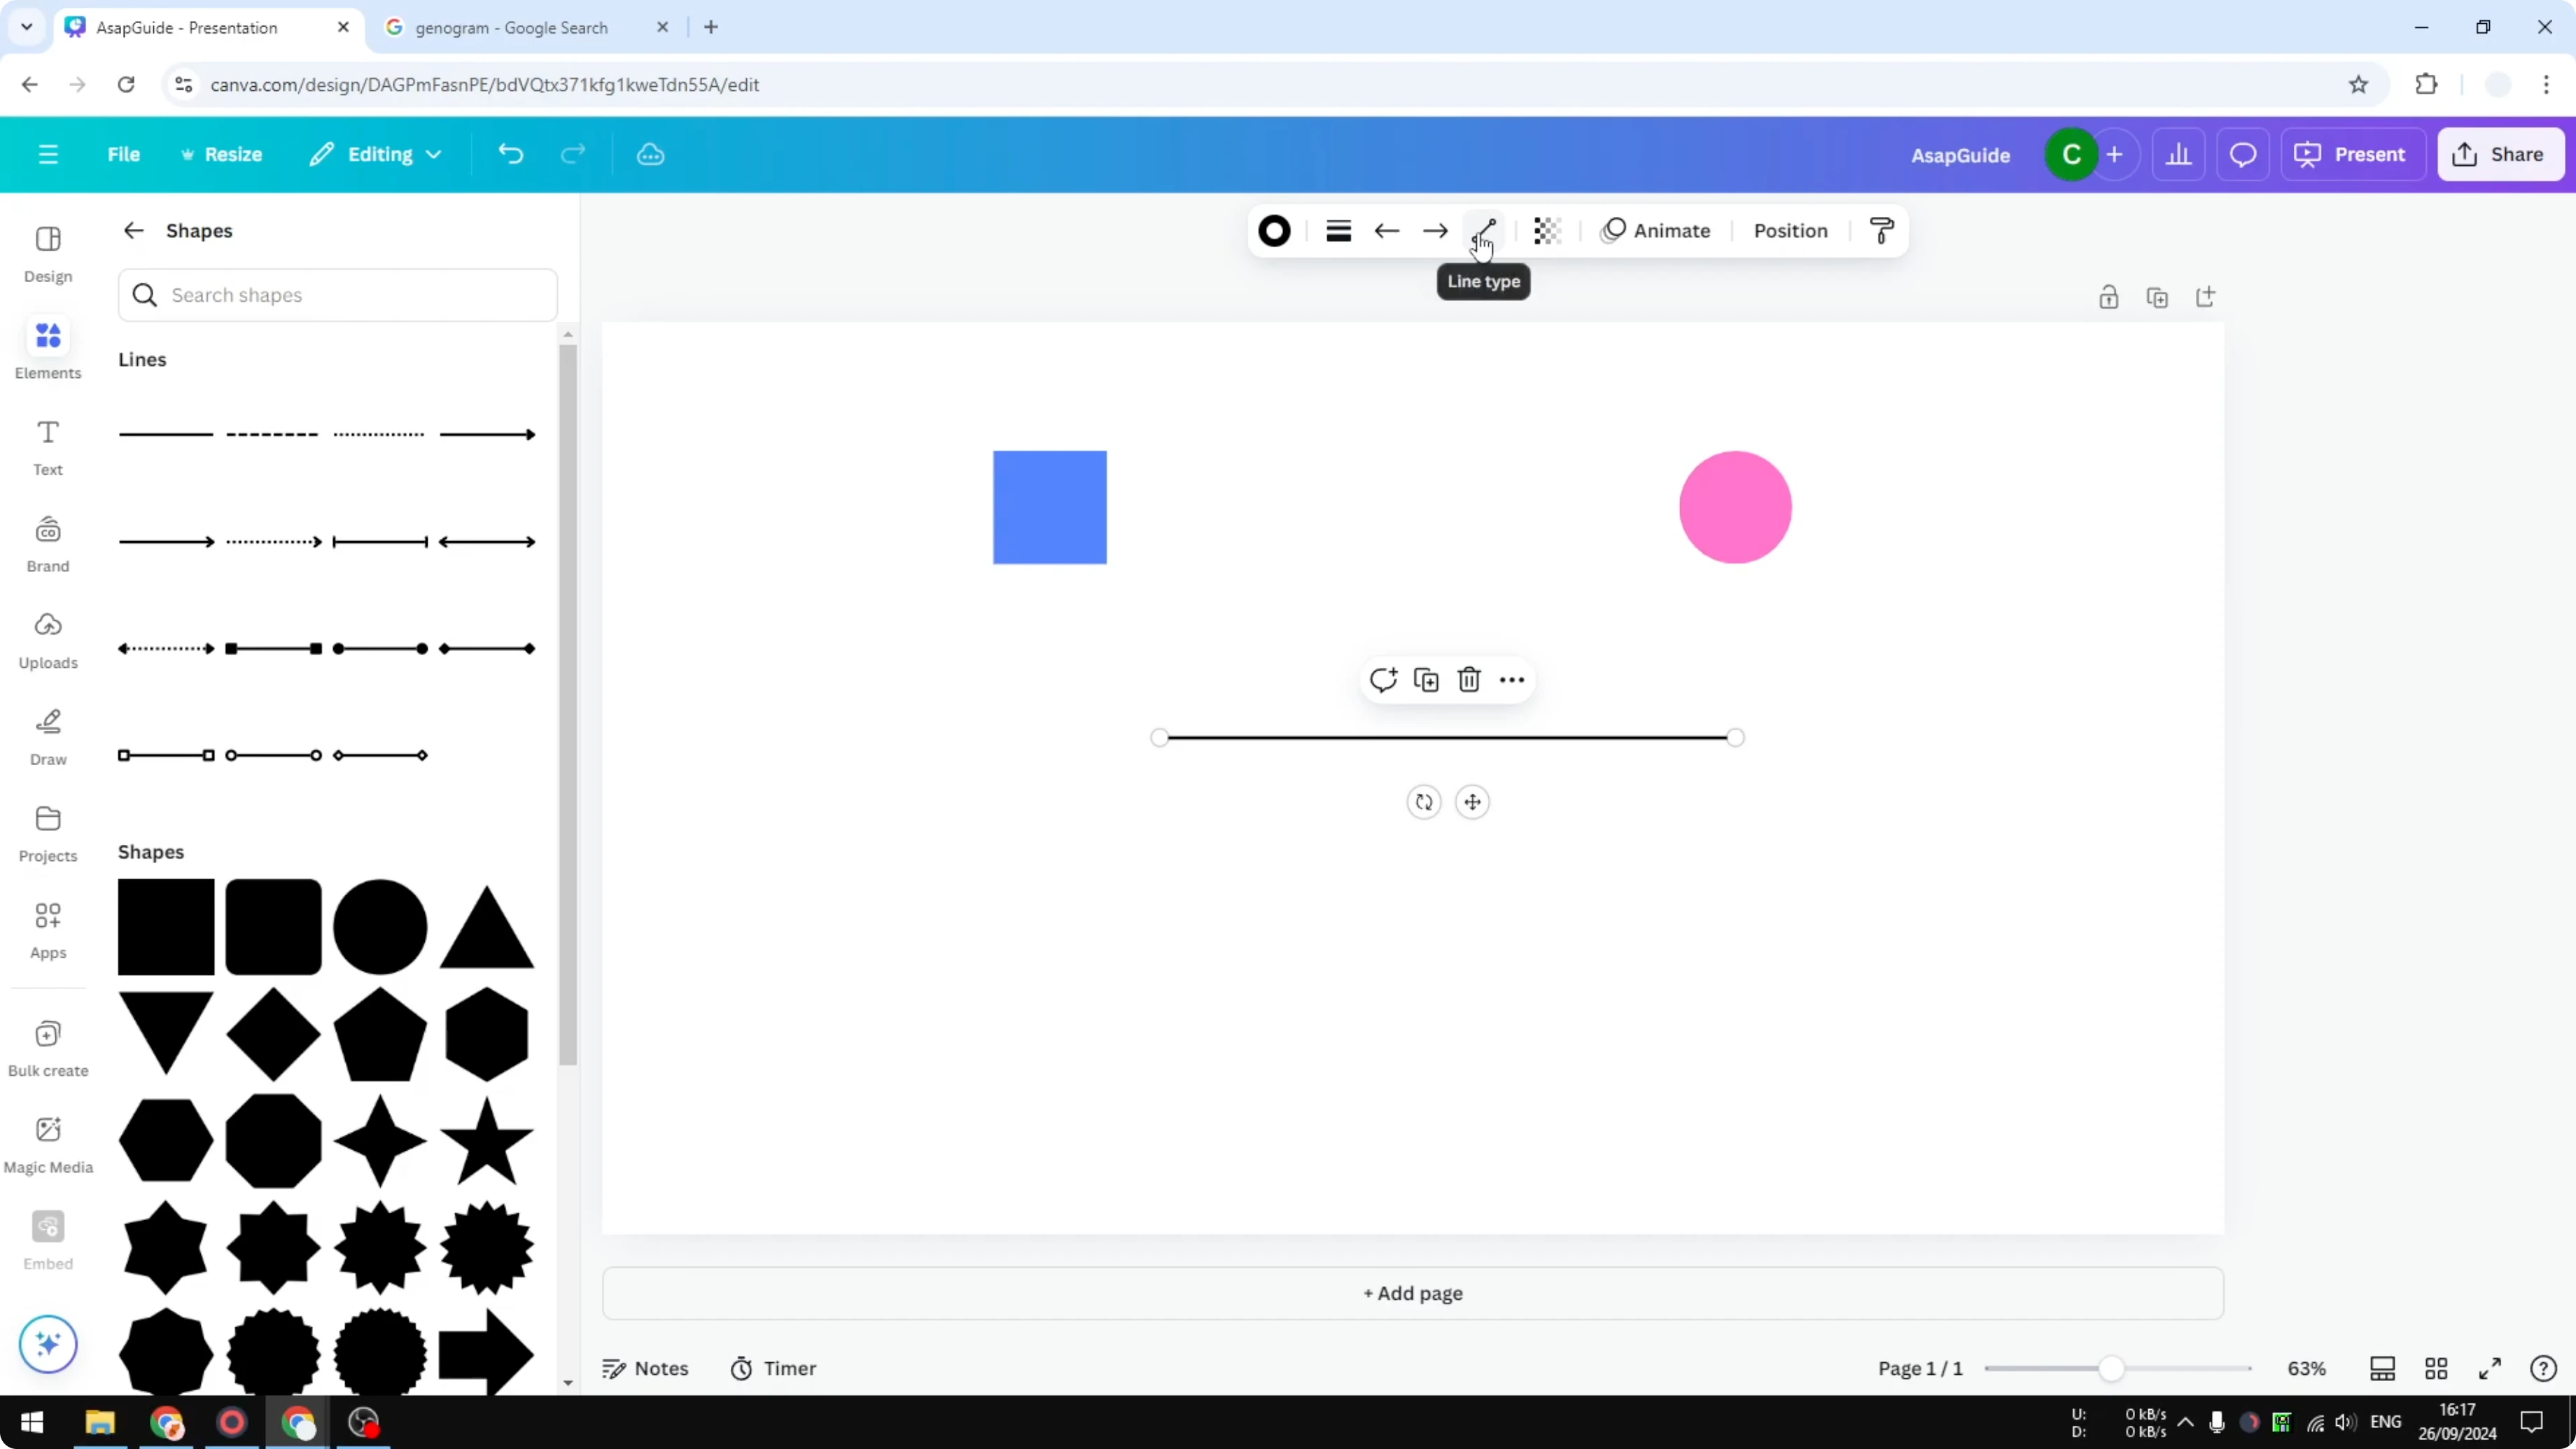The width and height of the screenshot is (2576, 1449).
Task: Open the Design sidebar panel
Action: click(48, 254)
